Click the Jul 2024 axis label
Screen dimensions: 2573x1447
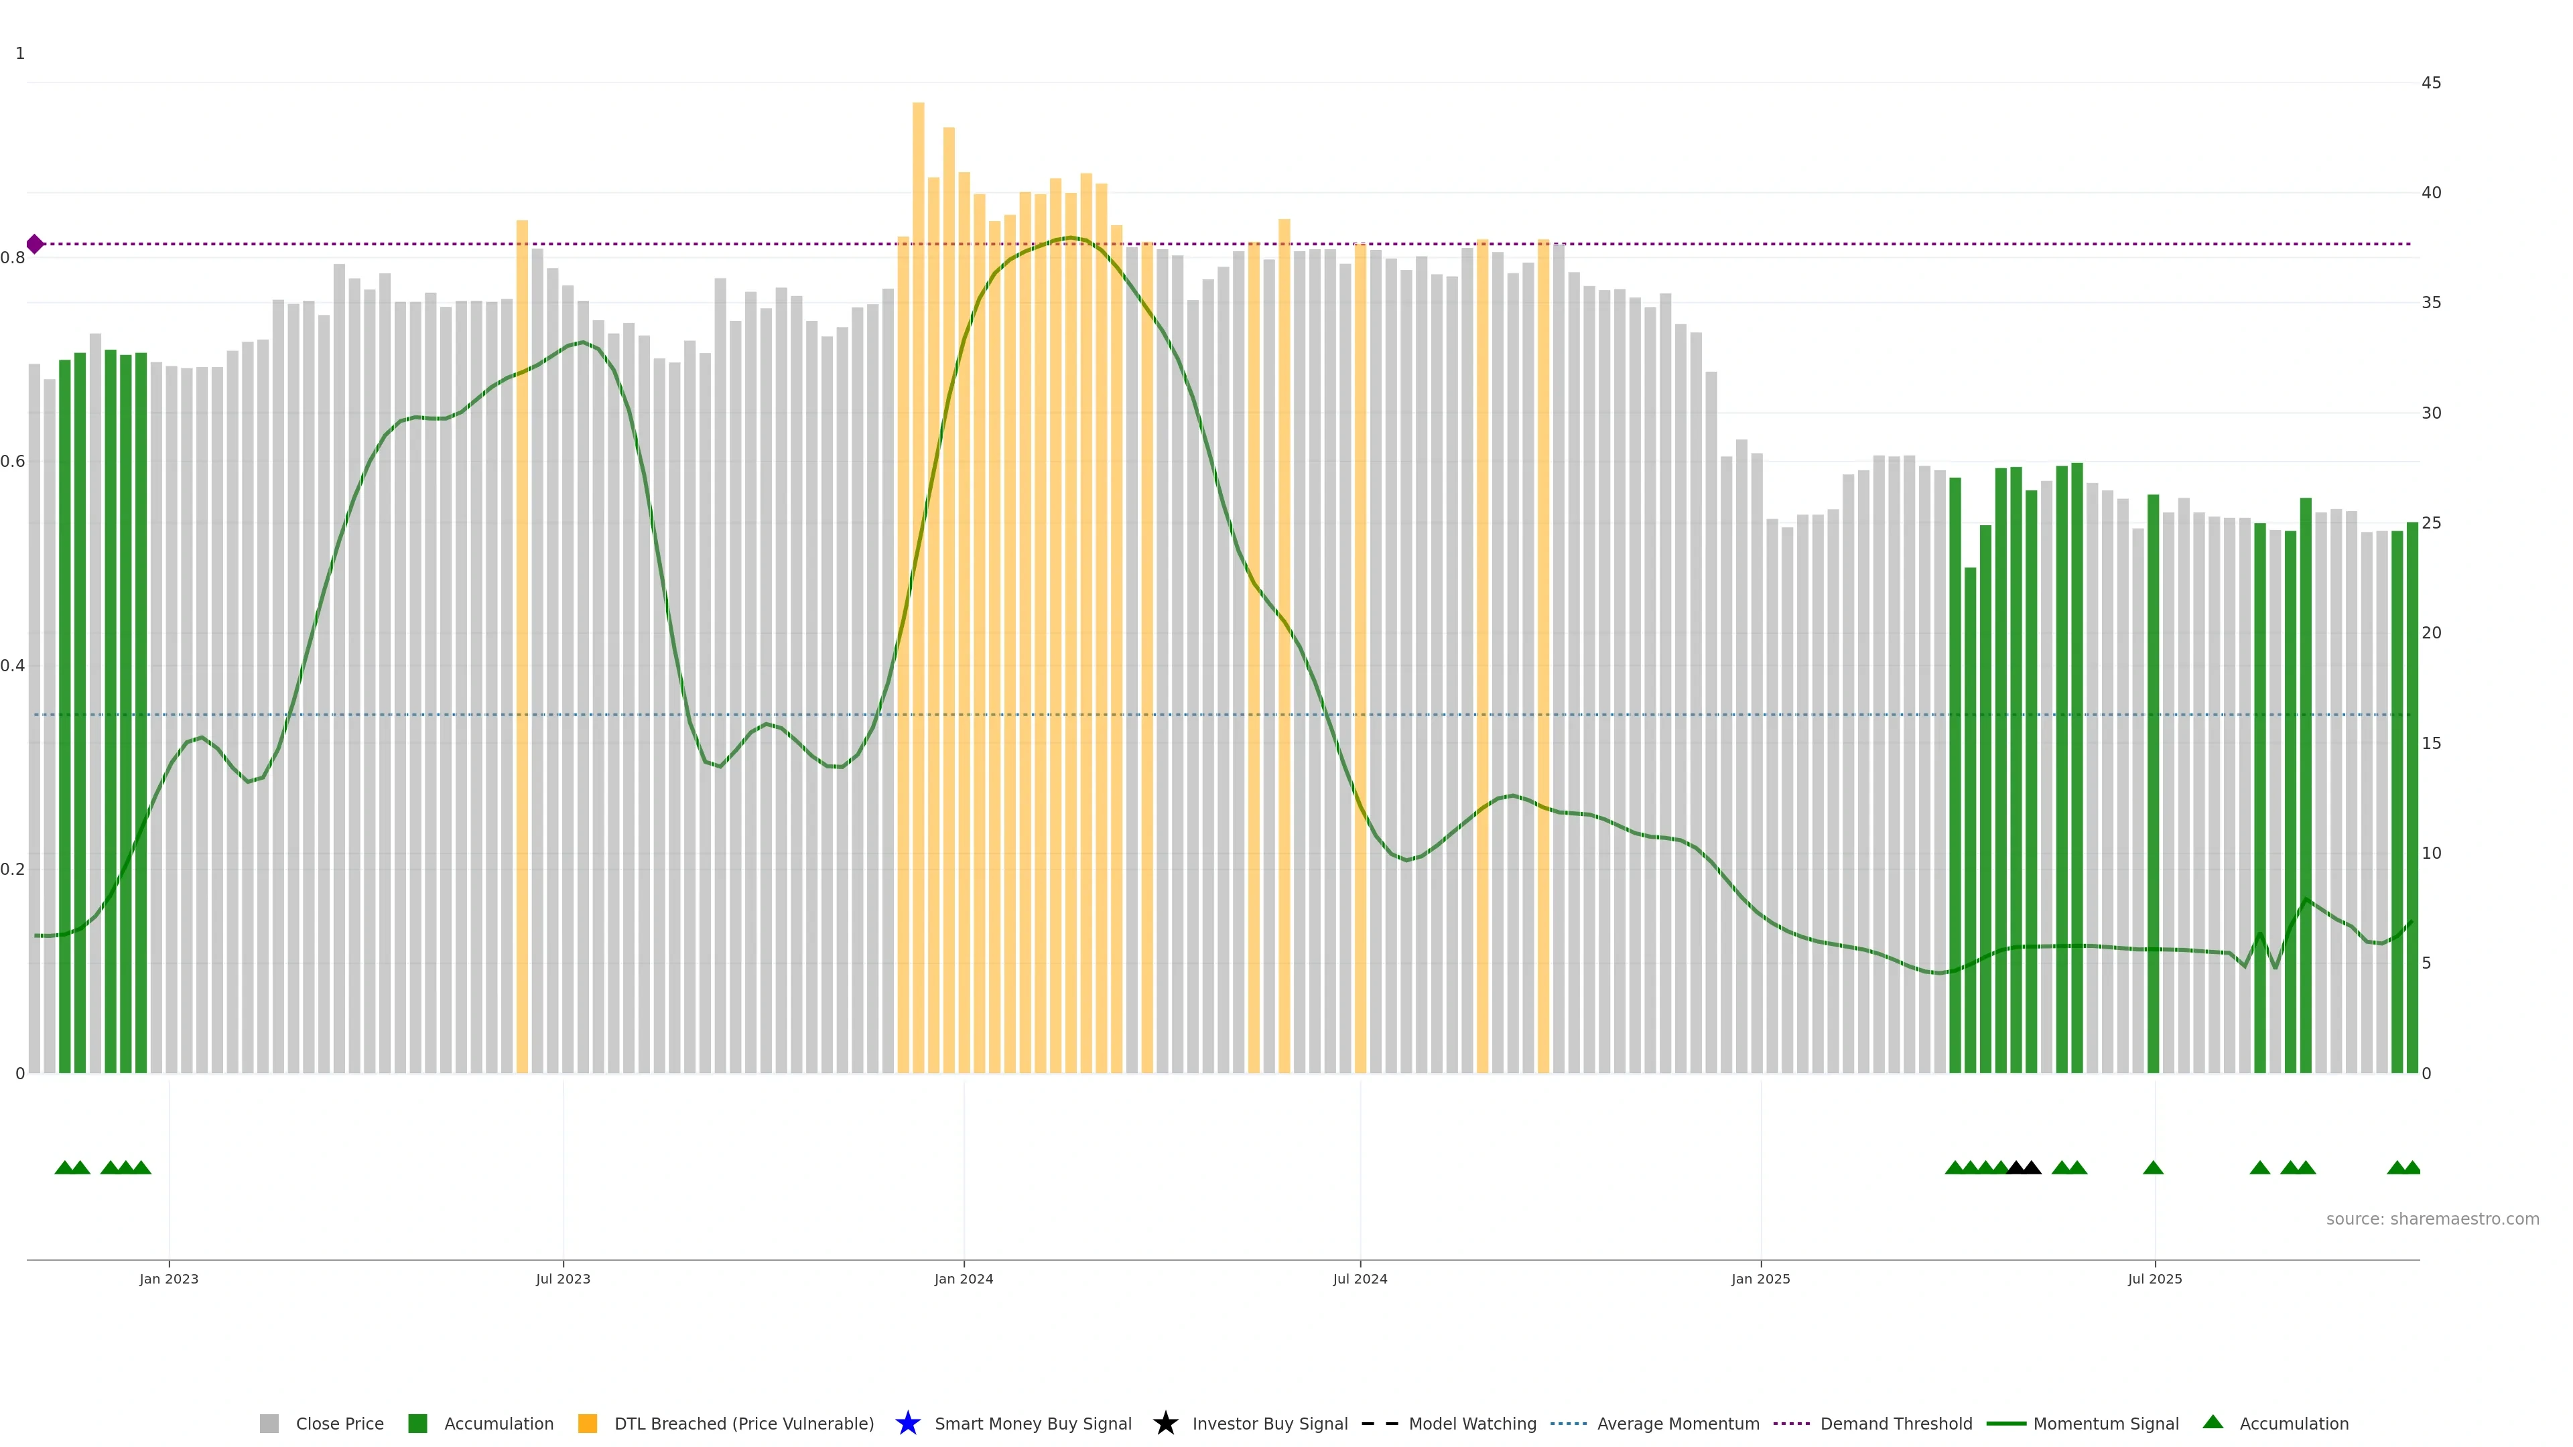click(x=1360, y=1278)
